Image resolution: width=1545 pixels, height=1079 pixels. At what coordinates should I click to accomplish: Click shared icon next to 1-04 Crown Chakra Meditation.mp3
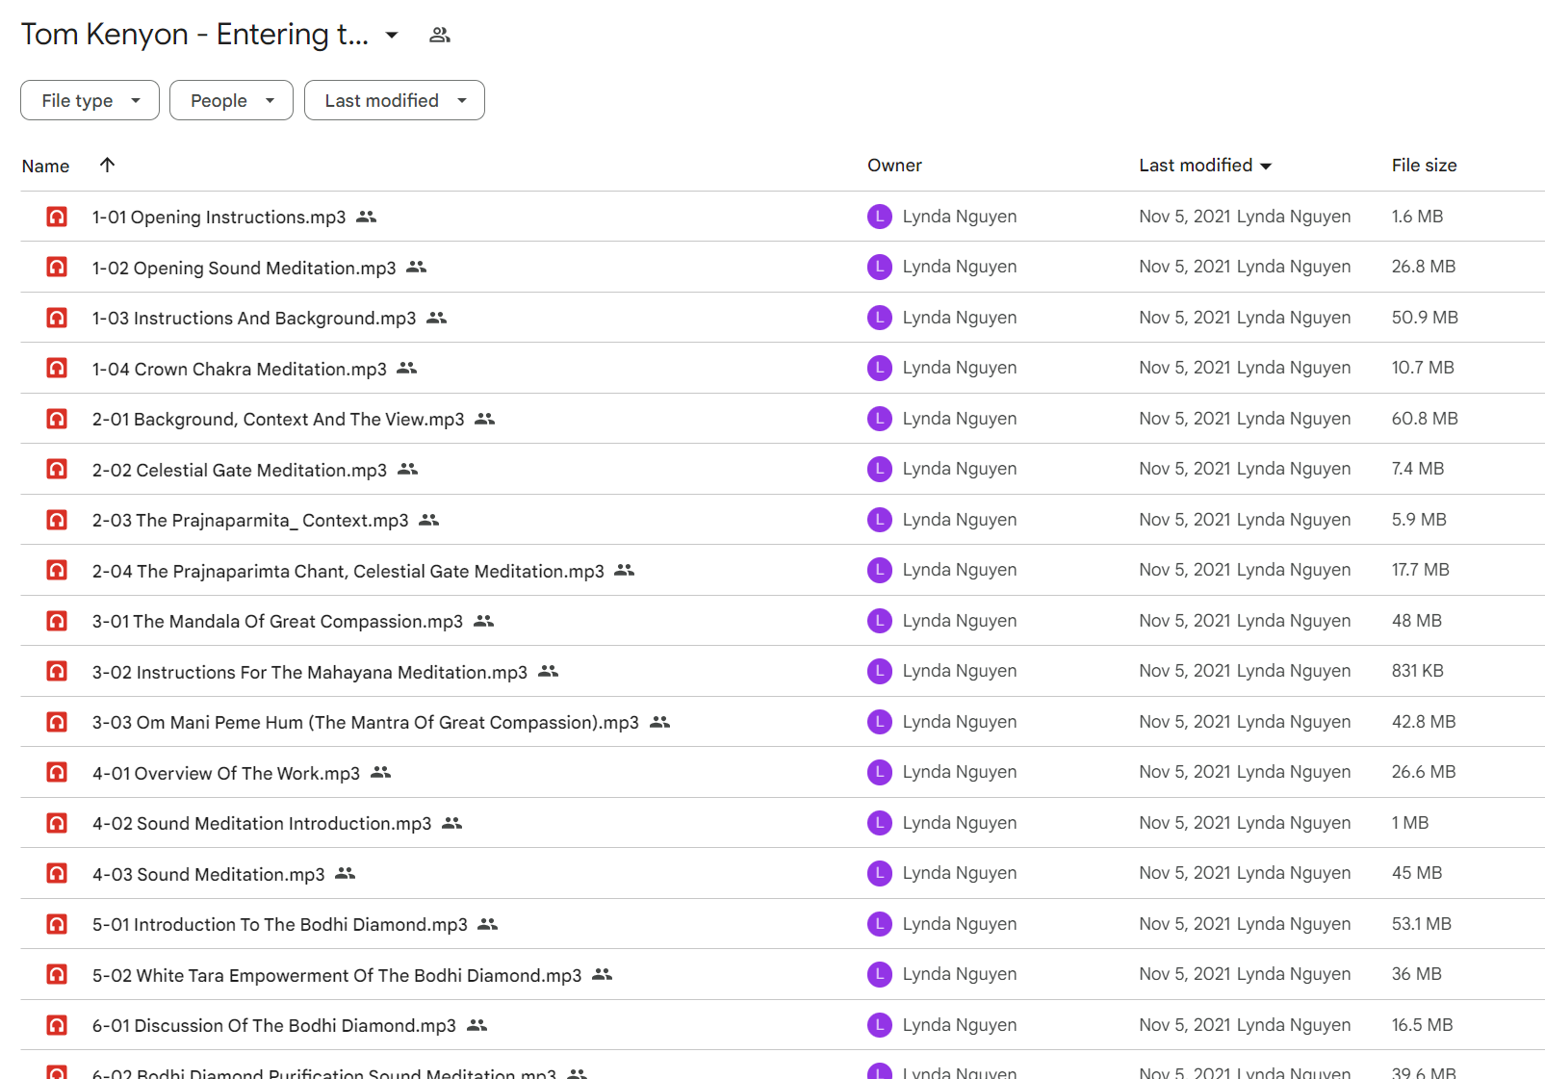tap(407, 368)
